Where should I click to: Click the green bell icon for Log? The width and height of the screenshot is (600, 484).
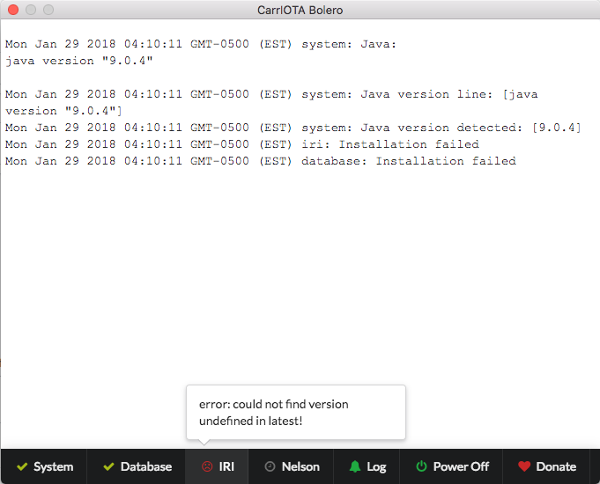coord(355,466)
